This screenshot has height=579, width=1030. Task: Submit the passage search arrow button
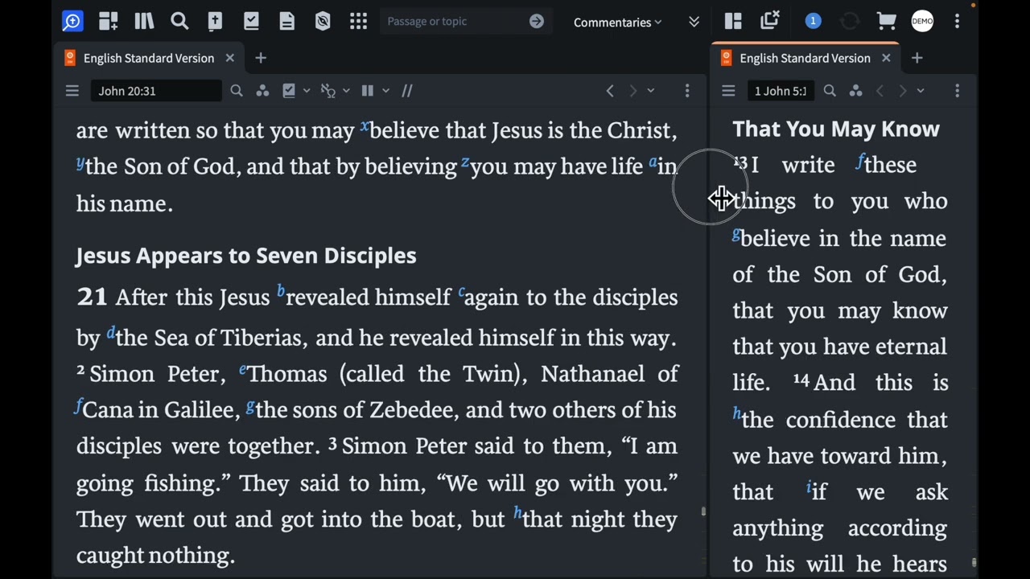click(537, 22)
